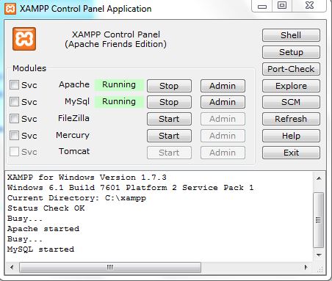The width and height of the screenshot is (332, 281).
Task: Click the Tomcat Admin button
Action: tap(223, 153)
